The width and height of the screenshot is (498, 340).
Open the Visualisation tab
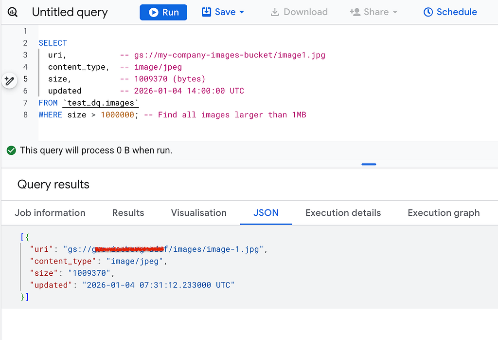coord(199,213)
